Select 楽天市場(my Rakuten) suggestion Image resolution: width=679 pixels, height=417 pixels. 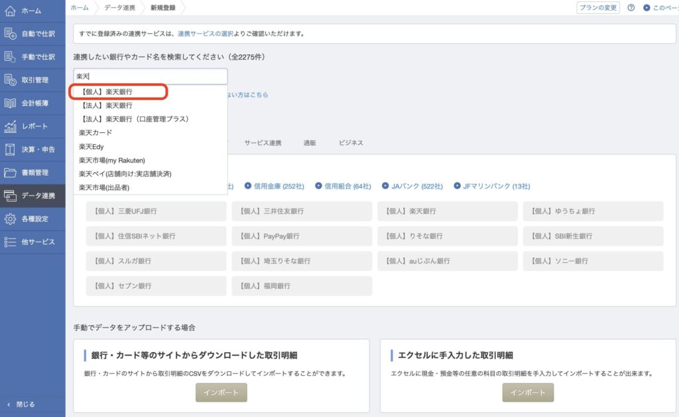(151, 160)
